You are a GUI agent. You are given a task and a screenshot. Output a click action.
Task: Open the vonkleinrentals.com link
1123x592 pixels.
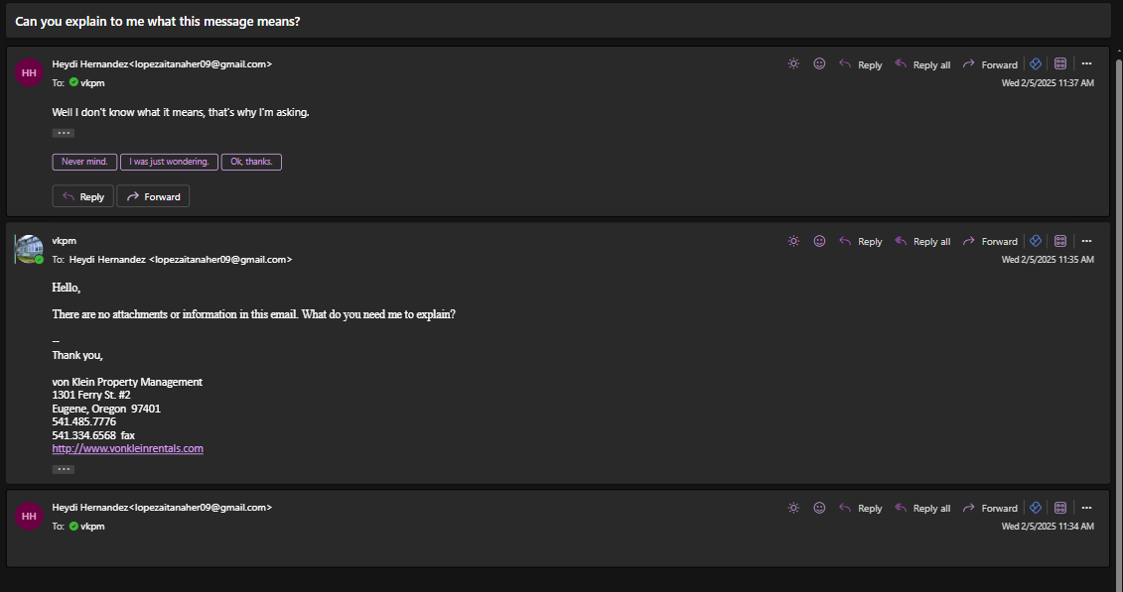coord(127,448)
